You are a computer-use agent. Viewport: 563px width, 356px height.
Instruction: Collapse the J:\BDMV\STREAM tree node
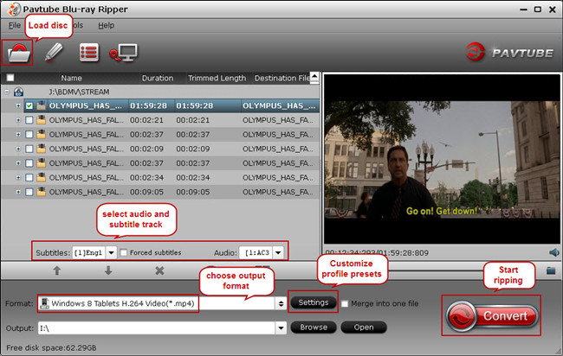(7, 92)
